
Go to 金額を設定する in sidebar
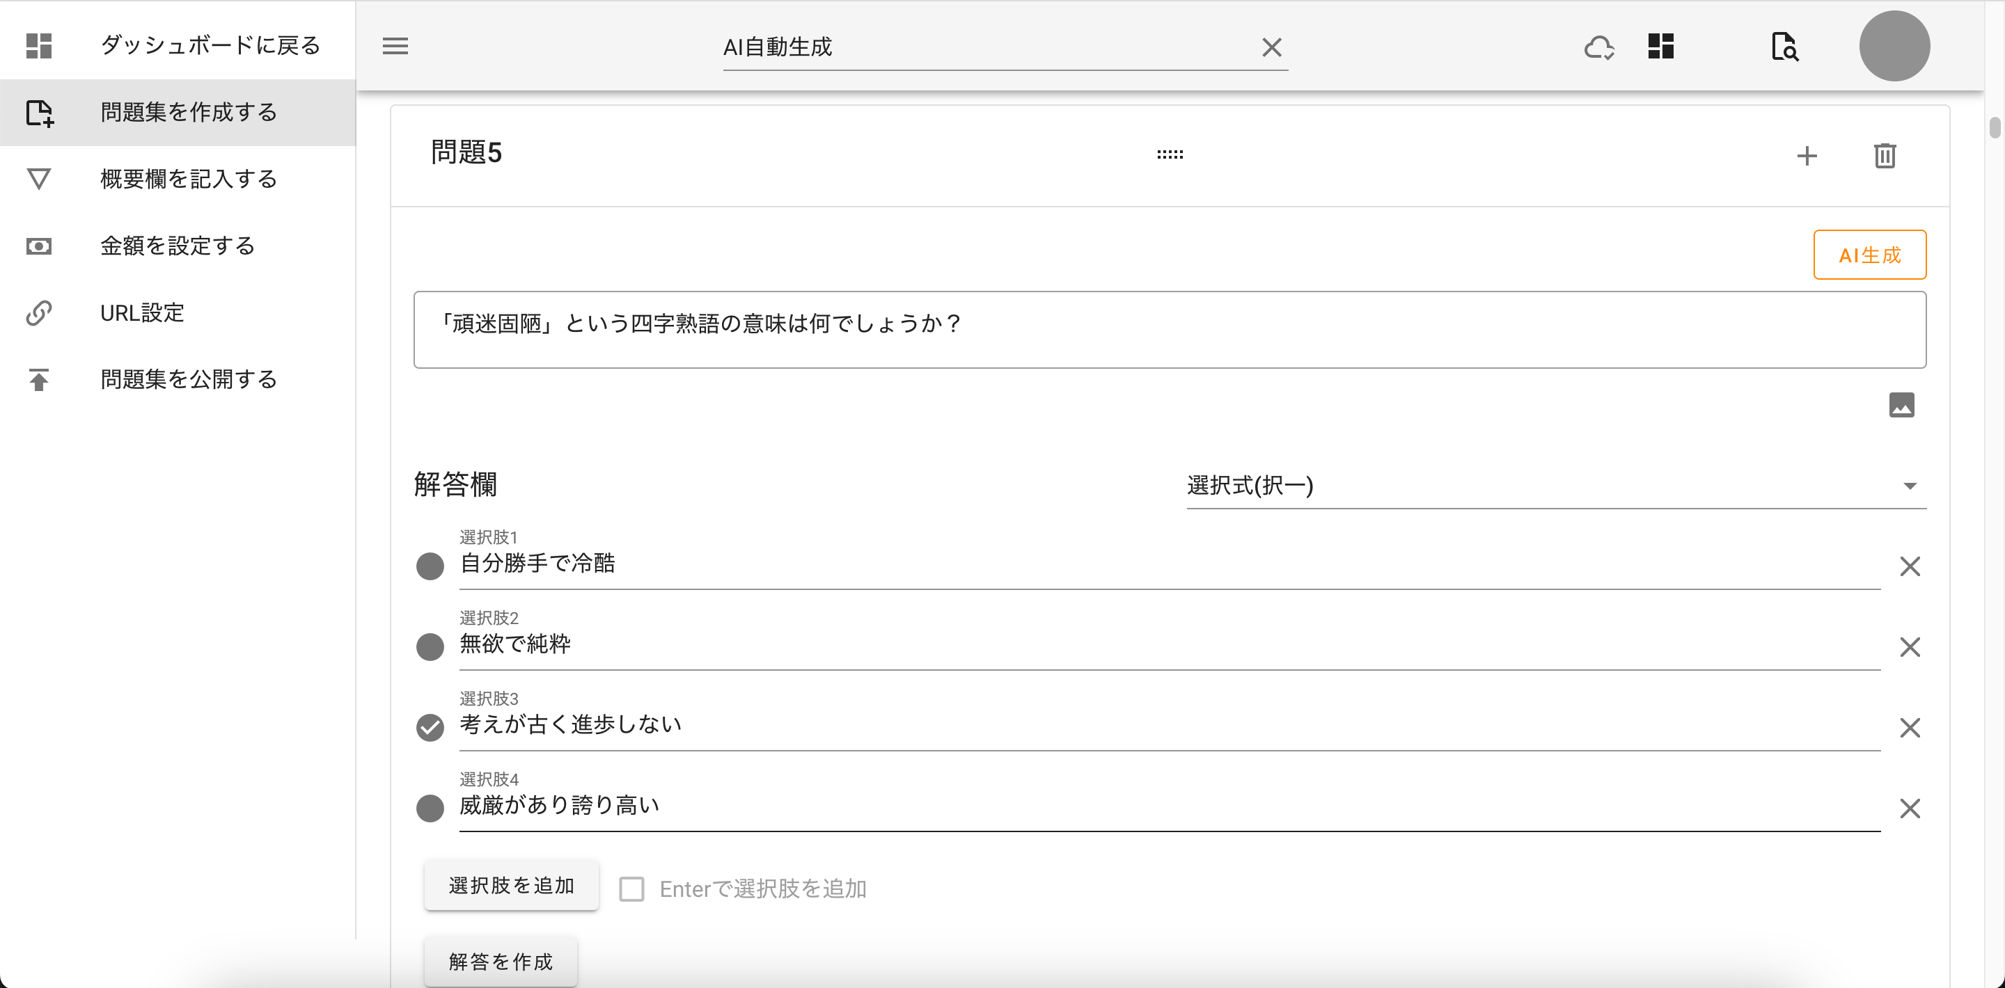click(178, 246)
